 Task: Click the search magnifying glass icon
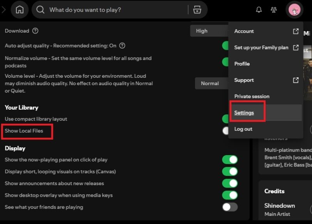tap(40, 10)
